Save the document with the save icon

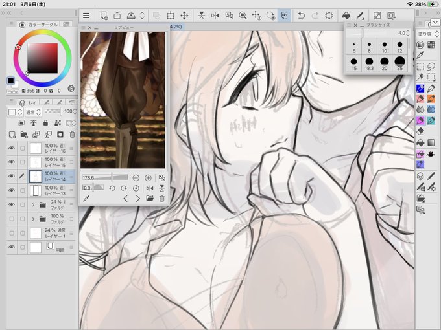click(x=131, y=16)
